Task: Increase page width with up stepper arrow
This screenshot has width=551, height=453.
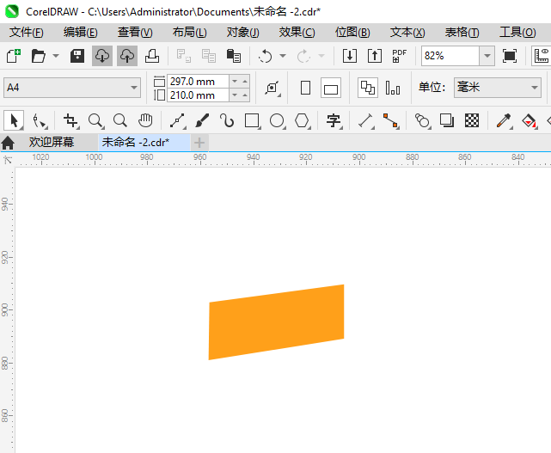Action: (245, 82)
